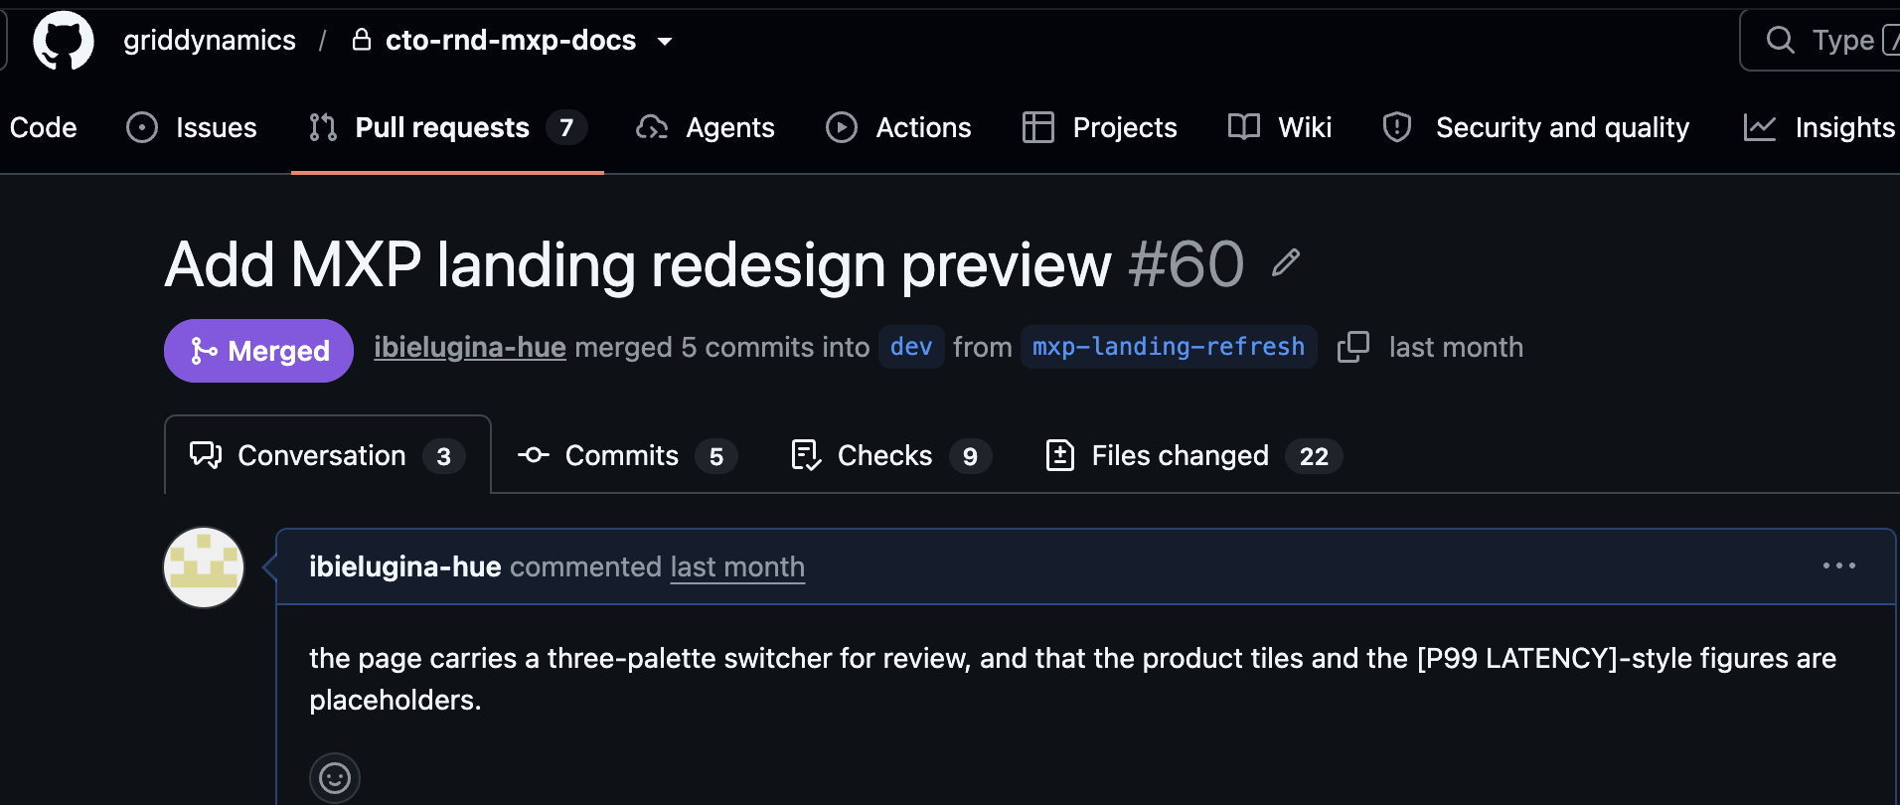The height and width of the screenshot is (805, 1900).
Task: Click the 'last month' merge timestamp
Action: tap(1456, 347)
